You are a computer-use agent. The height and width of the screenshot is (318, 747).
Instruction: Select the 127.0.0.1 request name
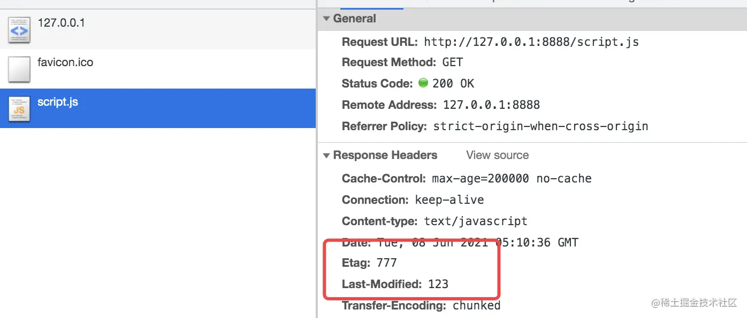tap(61, 23)
